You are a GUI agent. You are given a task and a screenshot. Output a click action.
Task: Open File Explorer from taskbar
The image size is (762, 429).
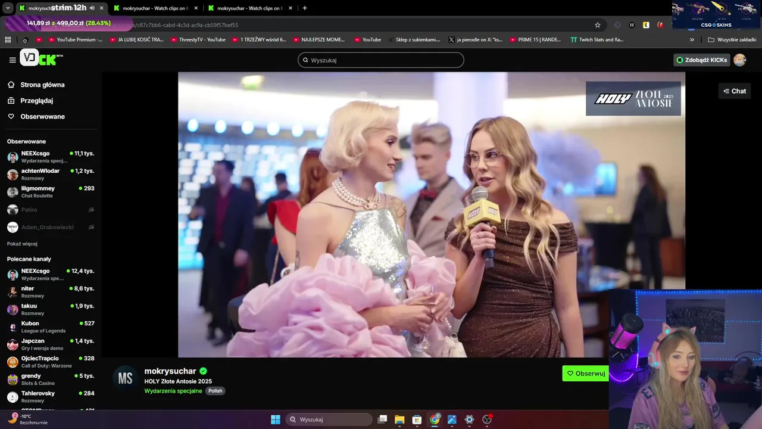pyautogui.click(x=399, y=419)
